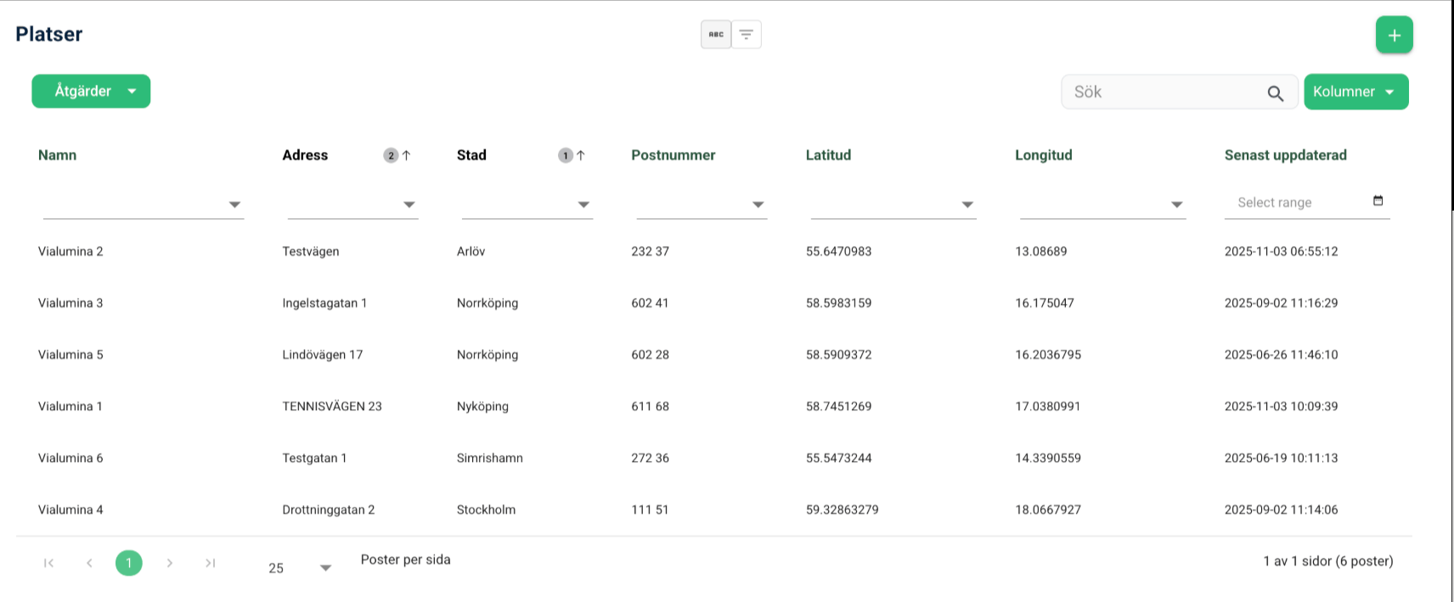Go to first page icon
Image resolution: width=1454 pixels, height=602 pixels.
[x=49, y=563]
